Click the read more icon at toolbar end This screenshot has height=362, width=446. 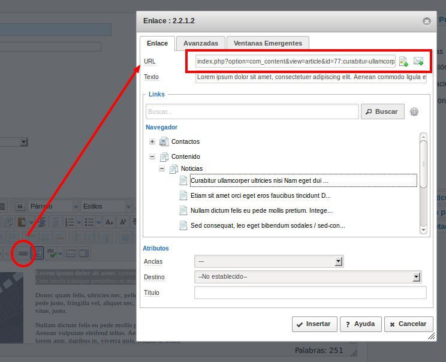tap(84, 253)
